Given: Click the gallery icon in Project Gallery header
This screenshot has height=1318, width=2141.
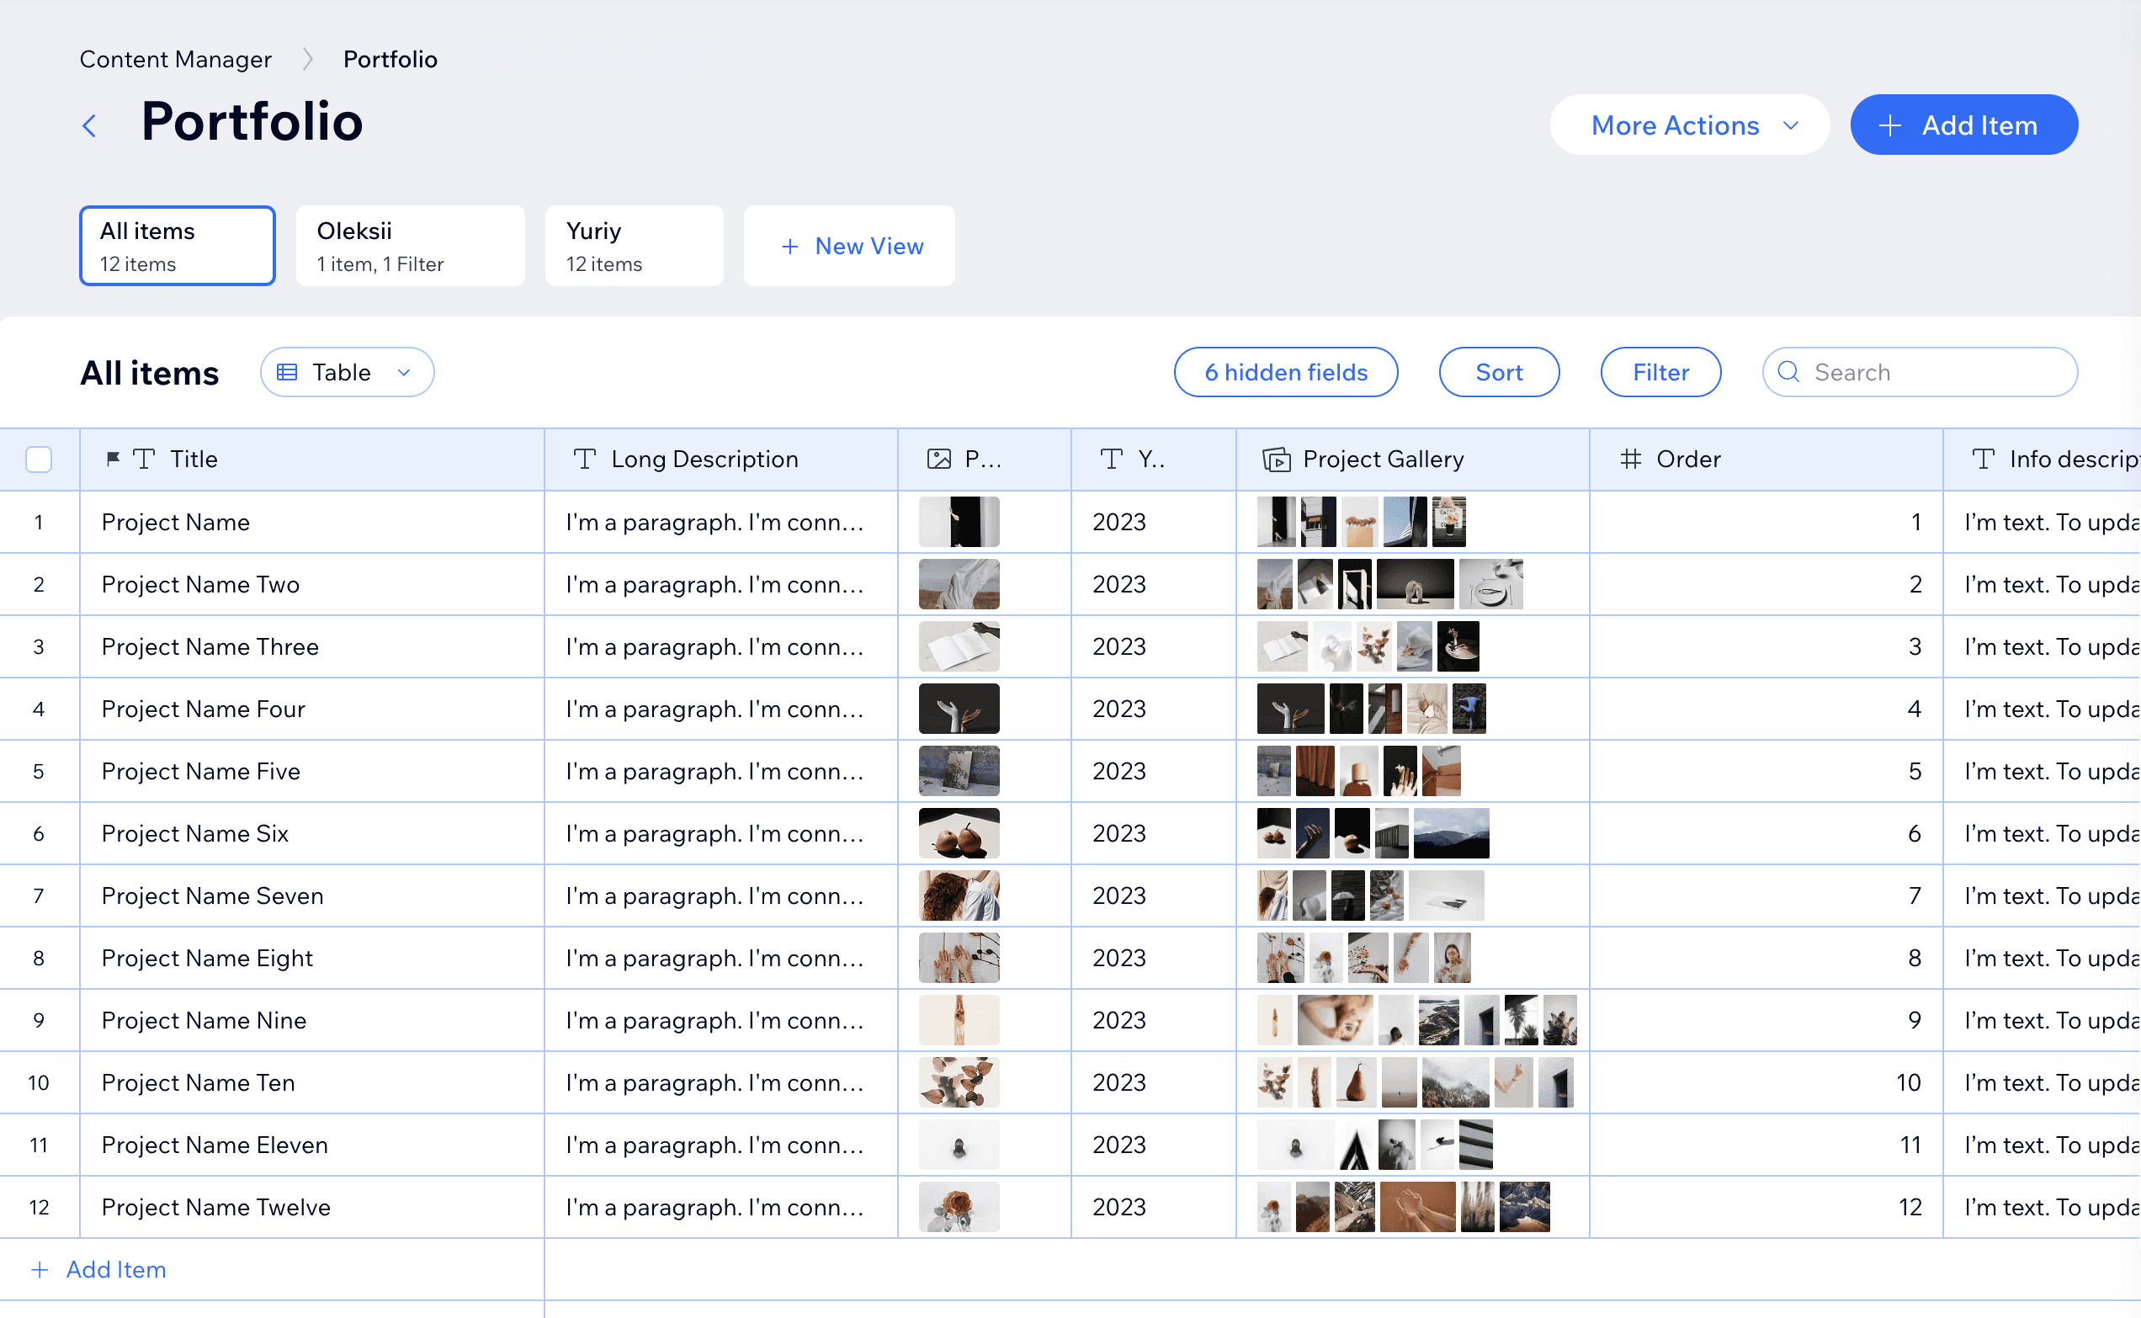Looking at the screenshot, I should (1276, 459).
